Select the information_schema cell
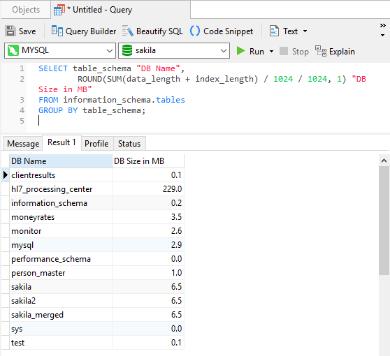390x356 pixels. click(x=61, y=203)
